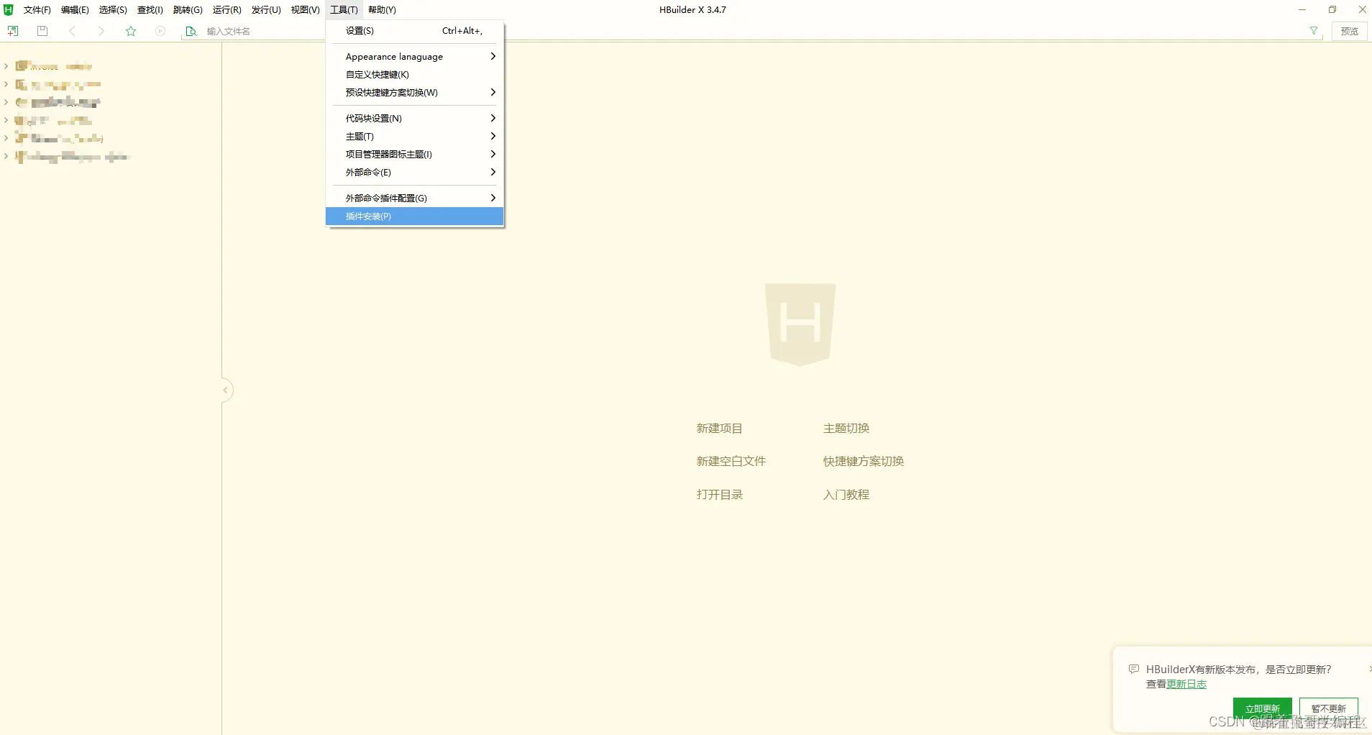Click the 预览 preview button
Image resolution: width=1372 pixels, height=735 pixels.
[x=1350, y=31]
